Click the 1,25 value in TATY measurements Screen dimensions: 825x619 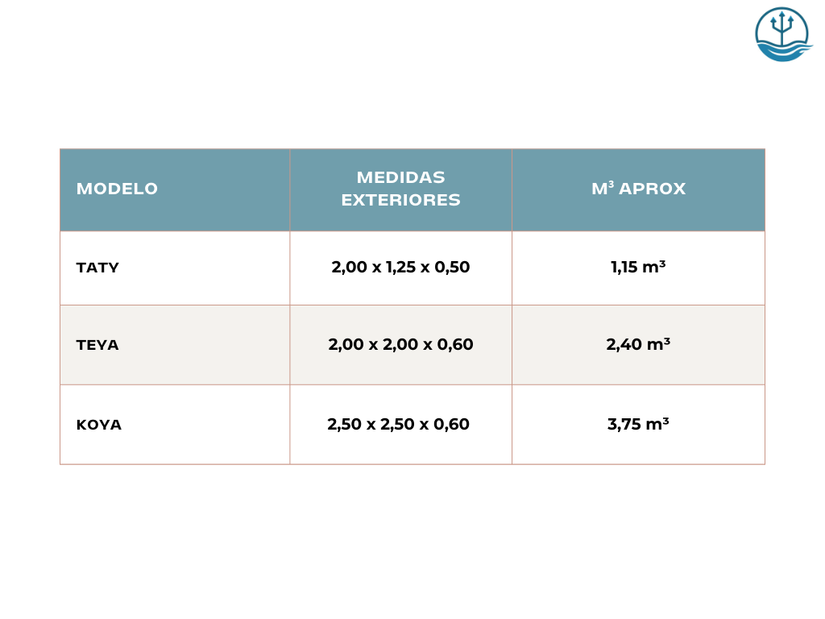click(400, 268)
